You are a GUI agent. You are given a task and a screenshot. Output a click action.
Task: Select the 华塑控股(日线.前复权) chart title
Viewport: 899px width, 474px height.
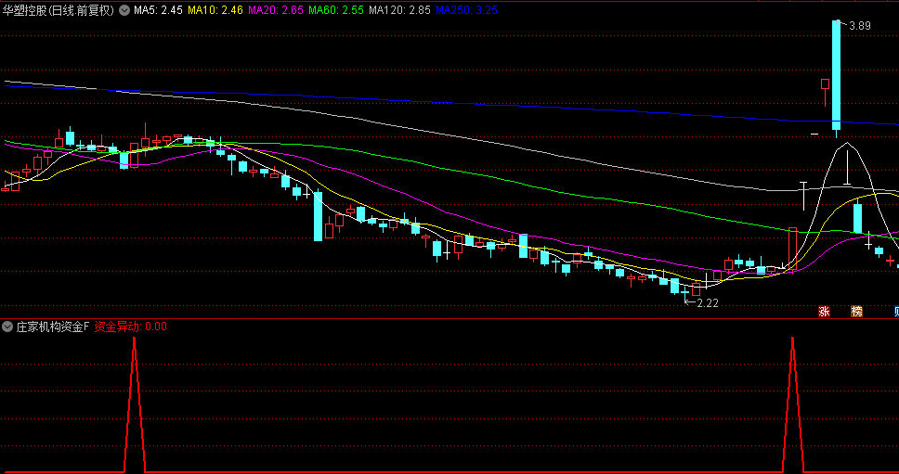[x=59, y=9]
